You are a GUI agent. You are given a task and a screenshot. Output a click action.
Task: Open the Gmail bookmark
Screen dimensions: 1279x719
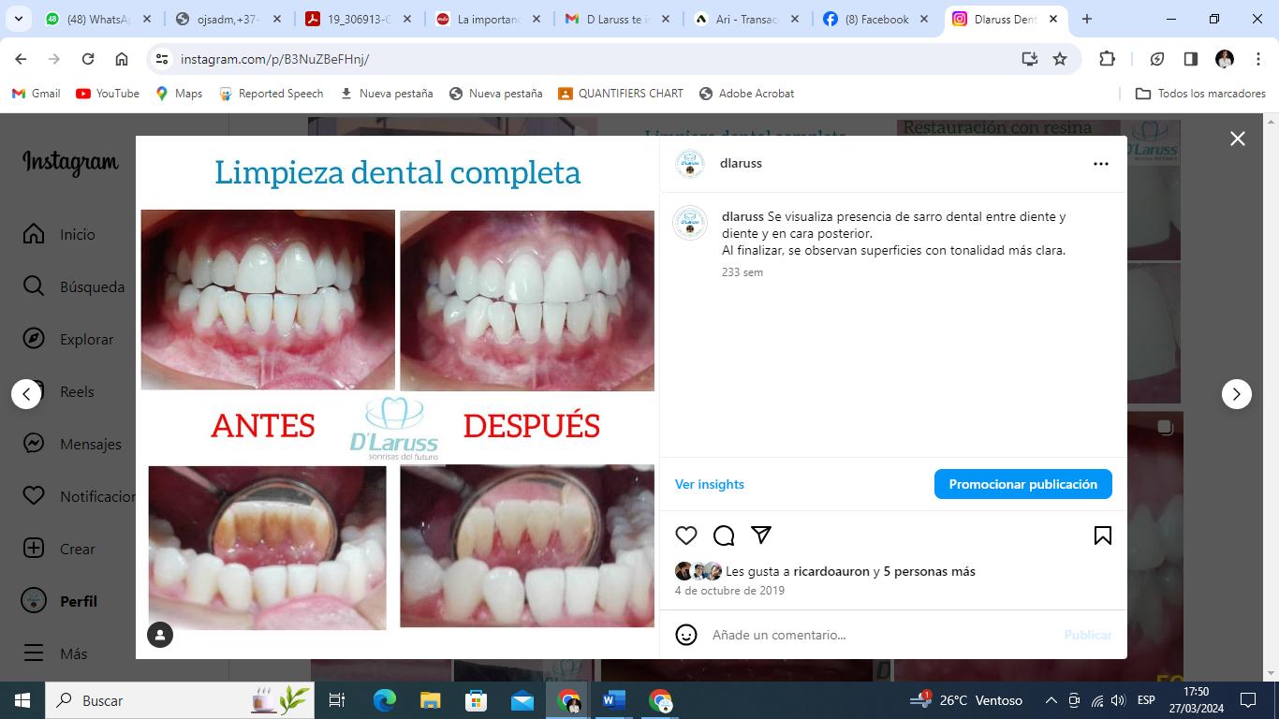coord(36,94)
